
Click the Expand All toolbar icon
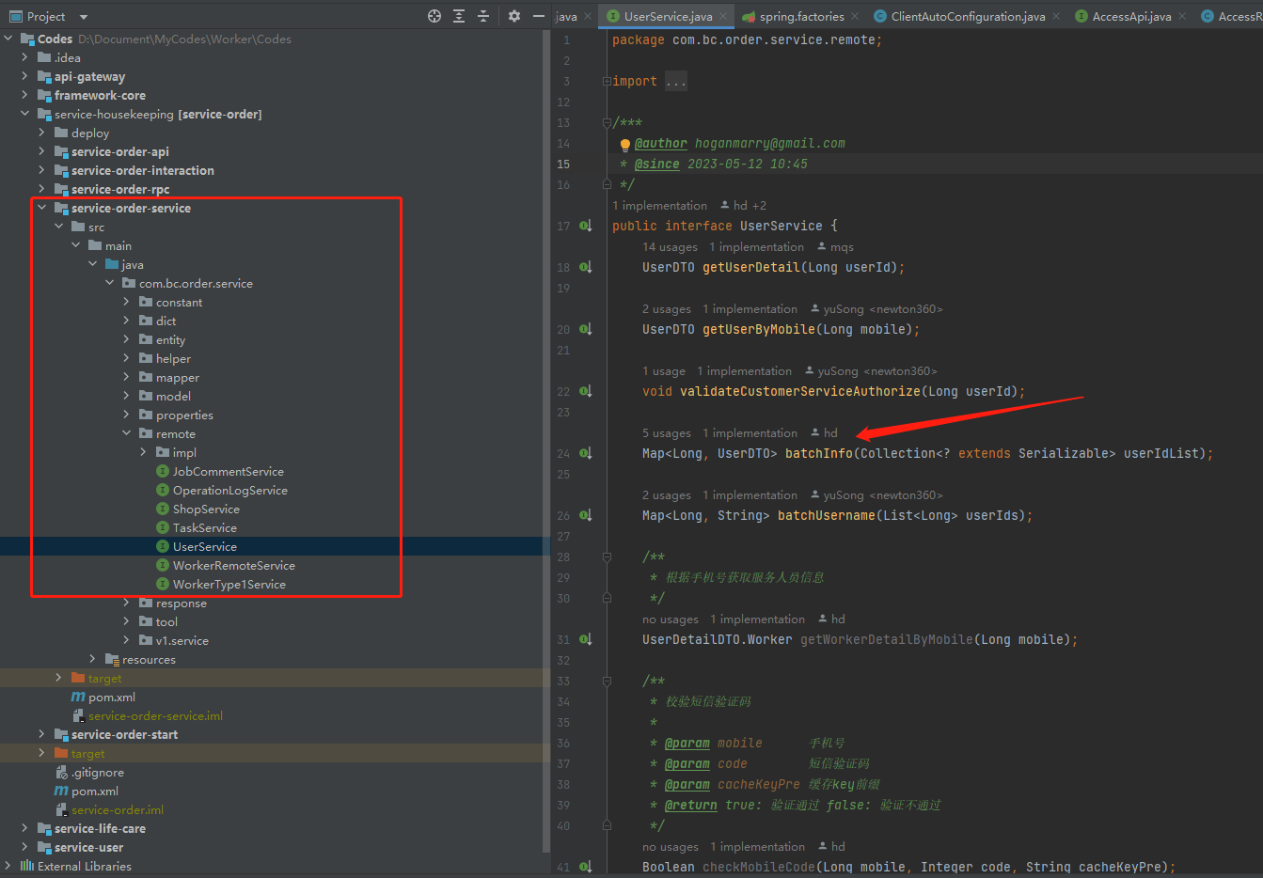459,16
